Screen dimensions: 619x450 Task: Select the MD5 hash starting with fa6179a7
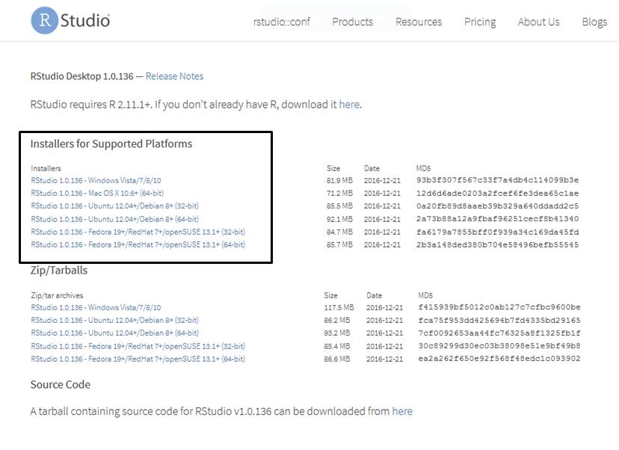497,232
